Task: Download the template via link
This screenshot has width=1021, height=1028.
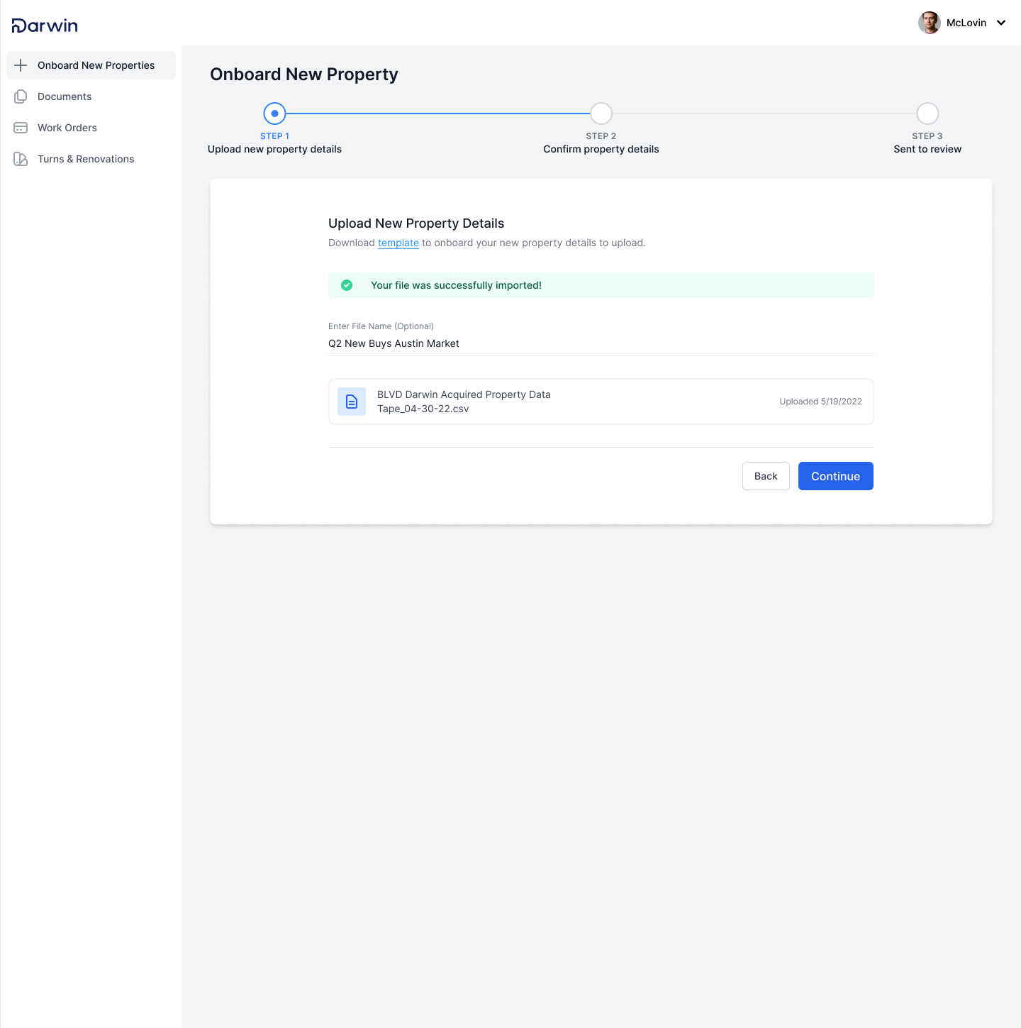Action: pyautogui.click(x=398, y=243)
